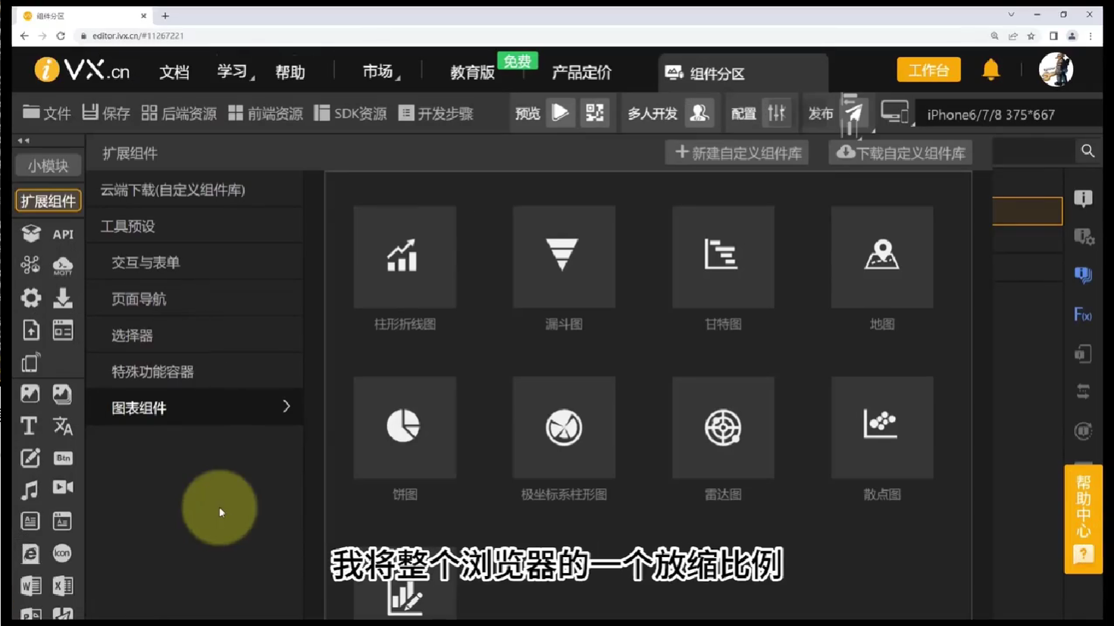This screenshot has height=626, width=1114.
Task: Go to the 工作台 workbench
Action: pos(928,70)
